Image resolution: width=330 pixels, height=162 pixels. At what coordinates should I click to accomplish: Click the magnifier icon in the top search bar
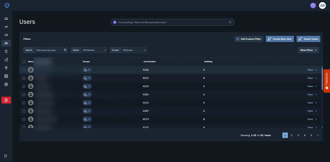coord(230,22)
